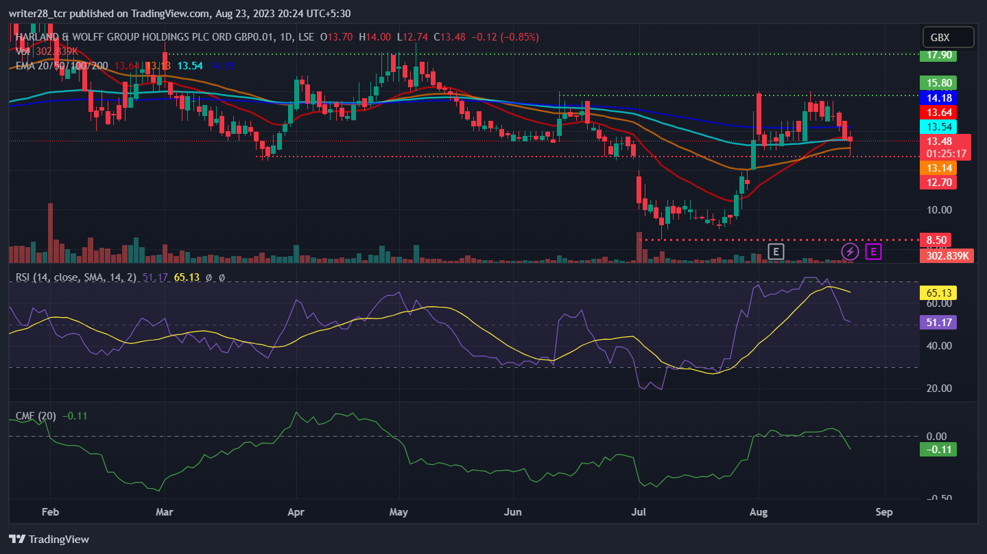This screenshot has width=987, height=554.
Task: Click the purple lightning bolt event icon
Action: [850, 252]
